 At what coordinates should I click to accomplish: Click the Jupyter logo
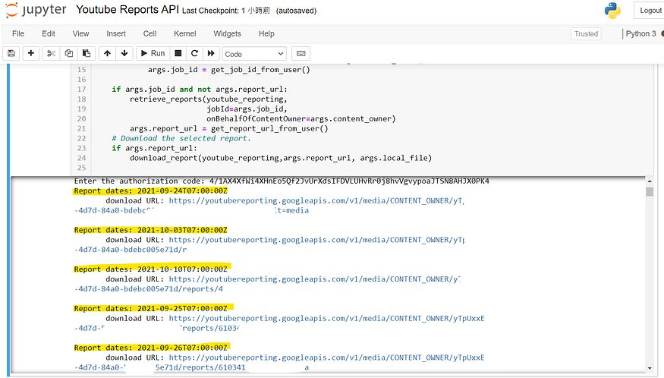pyautogui.click(x=36, y=10)
